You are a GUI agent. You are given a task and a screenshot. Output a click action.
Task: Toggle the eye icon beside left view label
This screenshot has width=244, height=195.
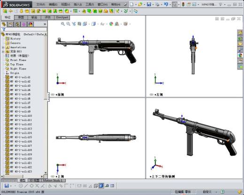click(x=151, y=95)
